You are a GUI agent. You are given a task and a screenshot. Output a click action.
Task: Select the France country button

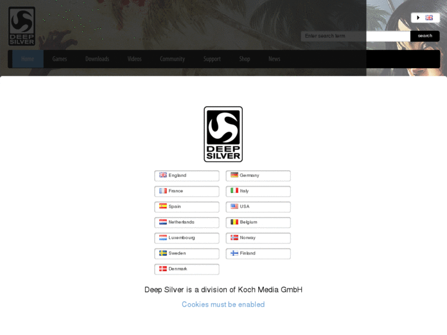coord(187,191)
